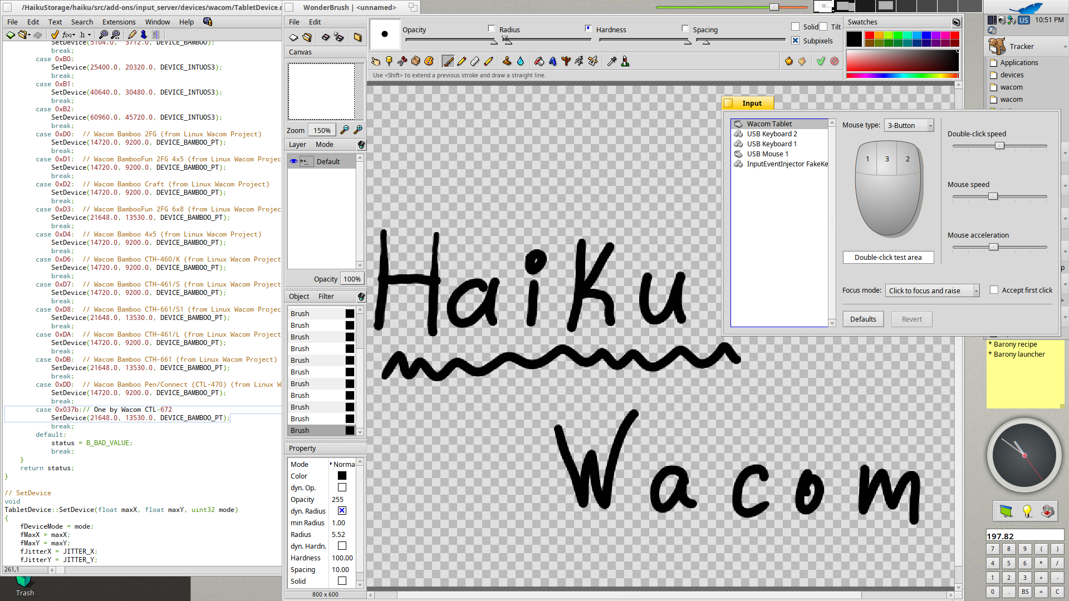Click the network status icon in Deskbar
Image resolution: width=1069 pixels, height=601 pixels.
tap(1012, 20)
